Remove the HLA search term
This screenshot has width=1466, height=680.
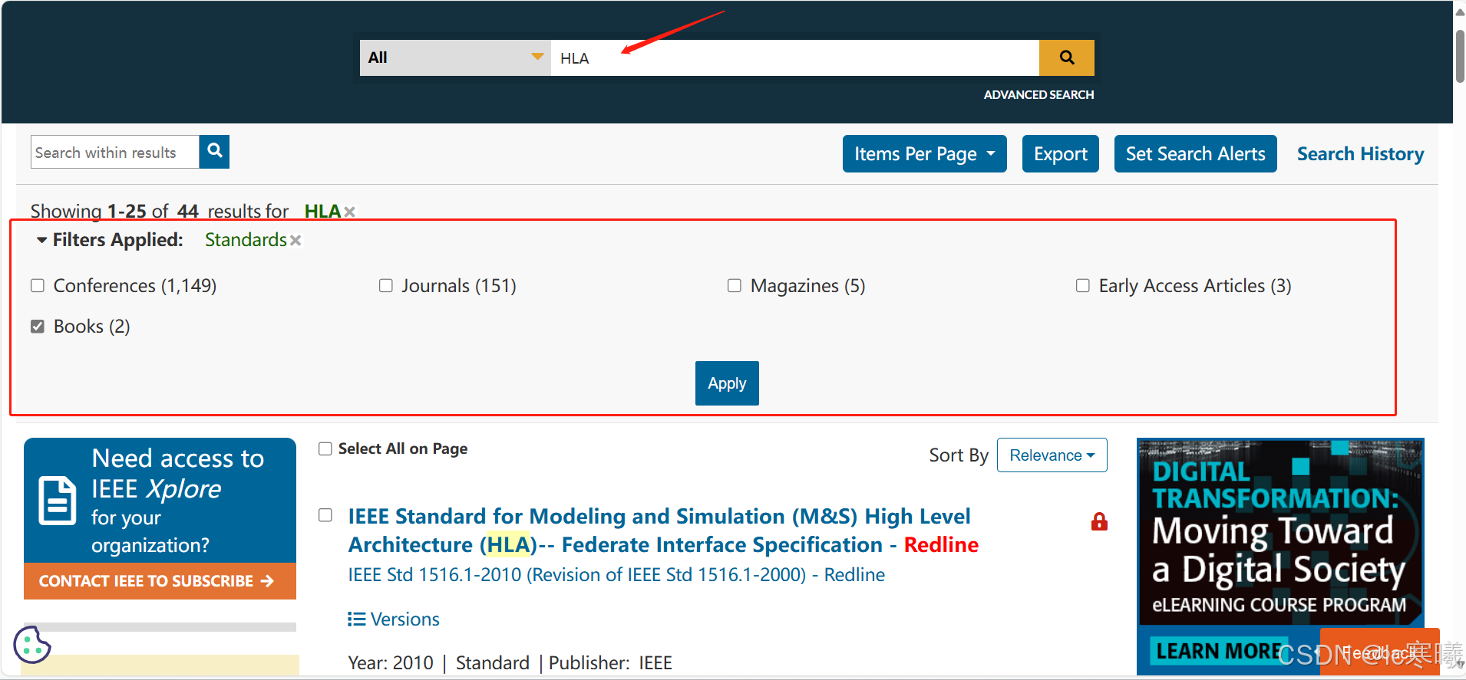pos(350,212)
